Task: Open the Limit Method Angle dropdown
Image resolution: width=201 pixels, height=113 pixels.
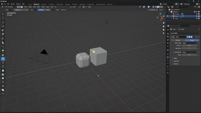Action: [189, 52]
